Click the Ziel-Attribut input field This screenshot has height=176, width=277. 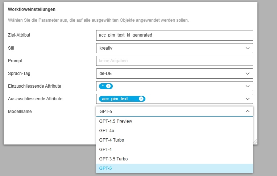[174, 35]
